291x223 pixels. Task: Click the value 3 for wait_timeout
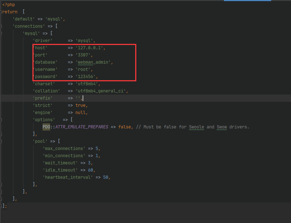(x=89, y=163)
